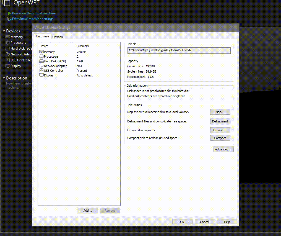Click the Description text placeholder area
This screenshot has height=236, width=281.
pyautogui.click(x=19, y=85)
